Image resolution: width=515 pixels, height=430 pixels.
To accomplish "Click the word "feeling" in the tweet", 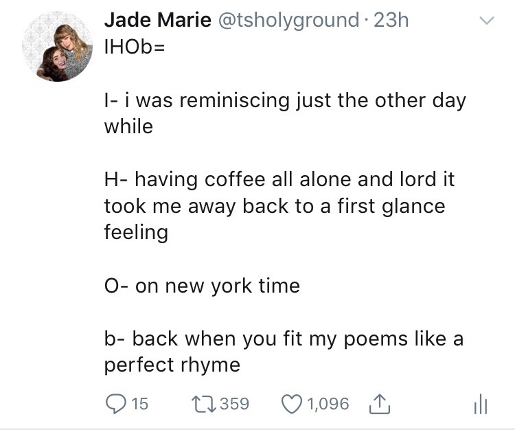I will click(136, 232).
